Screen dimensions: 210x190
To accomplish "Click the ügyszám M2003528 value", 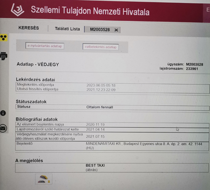I will click(x=195, y=64).
